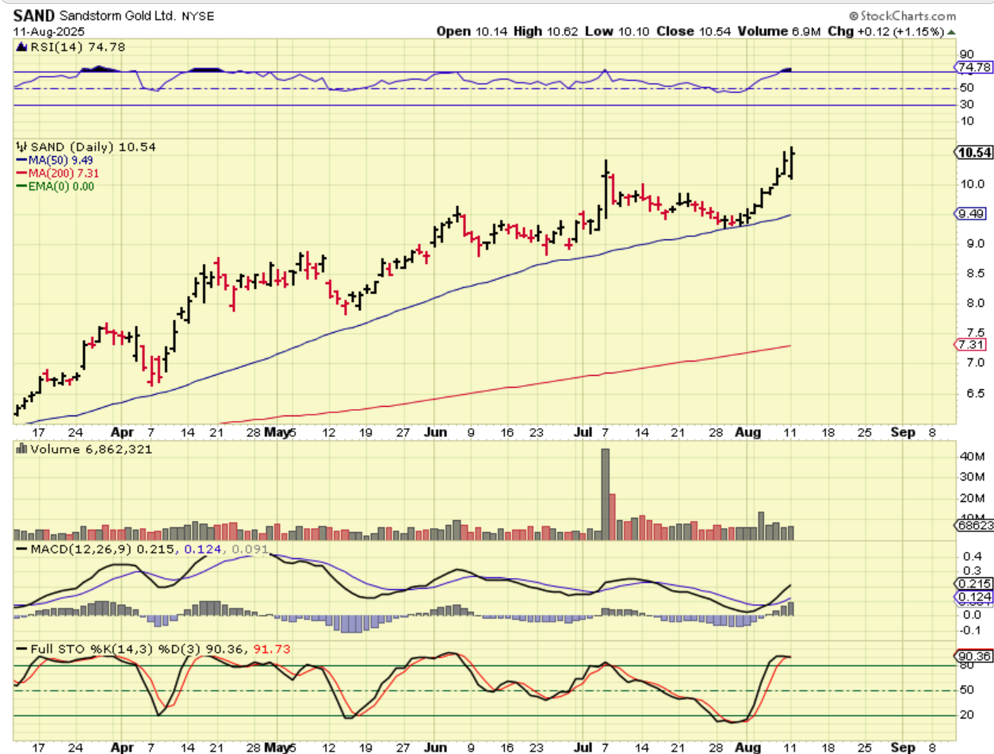Click the 0.124 signal tag on right axis
Viewport: 994px width, 754px height.
pyautogui.click(x=974, y=596)
